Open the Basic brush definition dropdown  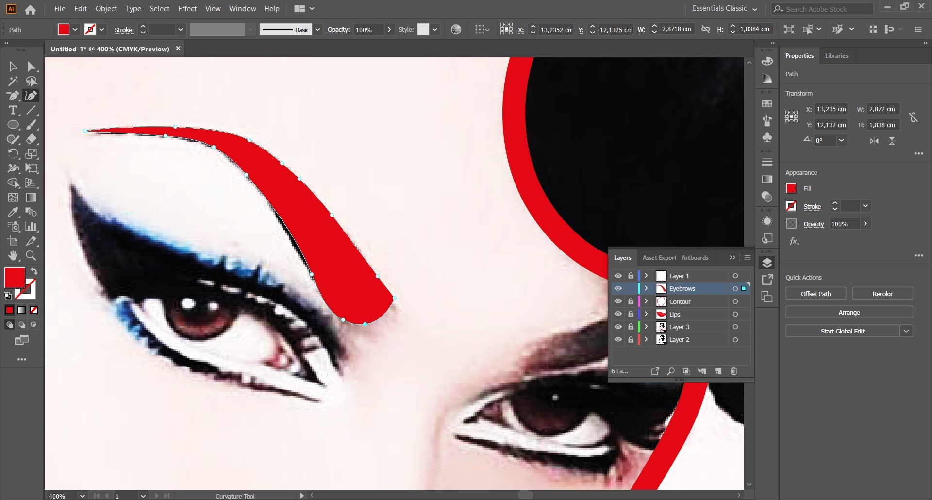317,30
